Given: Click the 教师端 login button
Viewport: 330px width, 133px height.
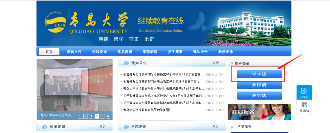Looking at the screenshot, I should click(259, 85).
